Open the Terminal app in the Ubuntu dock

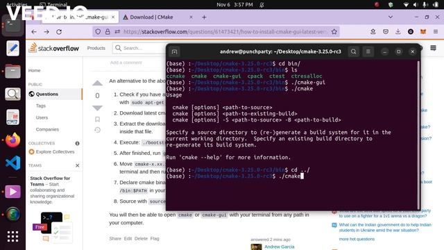click(12, 26)
